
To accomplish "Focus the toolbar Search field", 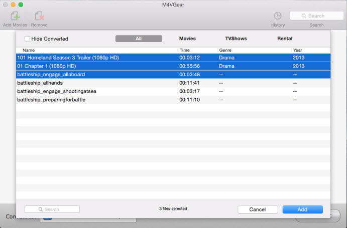I will click(316, 16).
